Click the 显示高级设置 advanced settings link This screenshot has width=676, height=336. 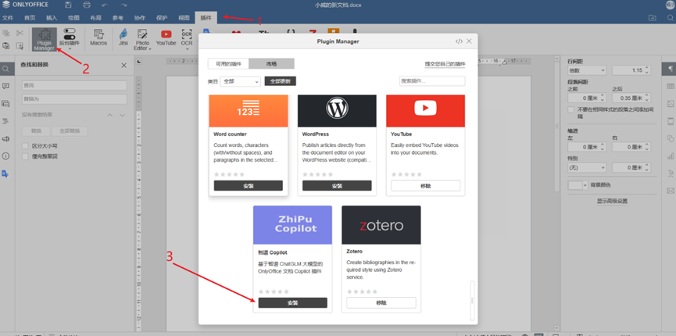(612, 202)
